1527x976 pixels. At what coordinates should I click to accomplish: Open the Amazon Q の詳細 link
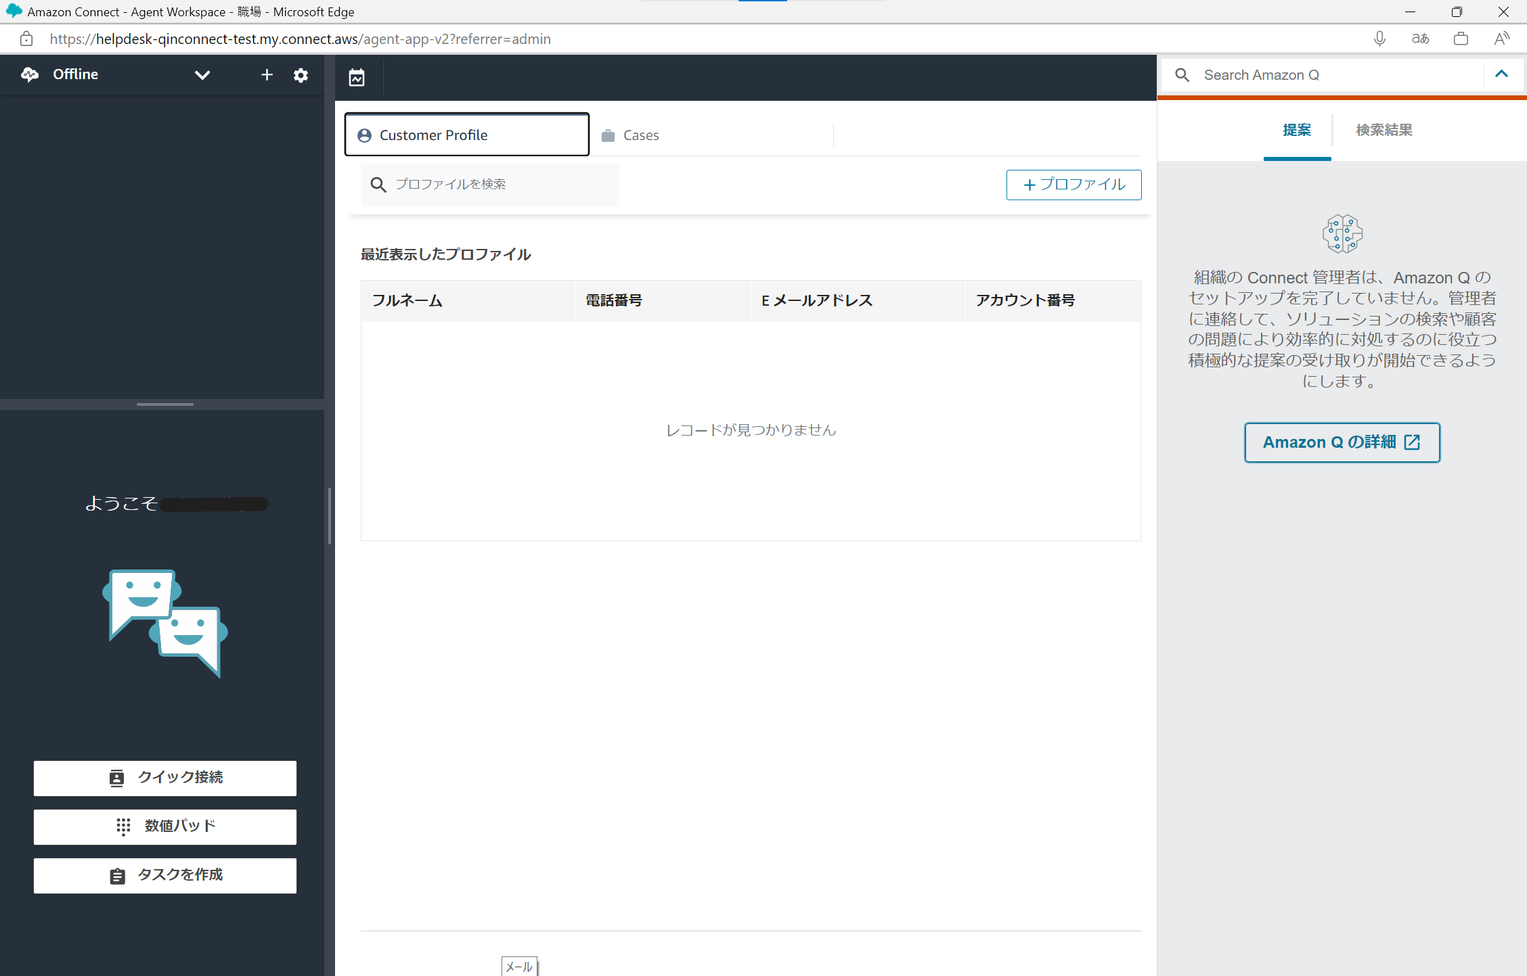(1342, 442)
